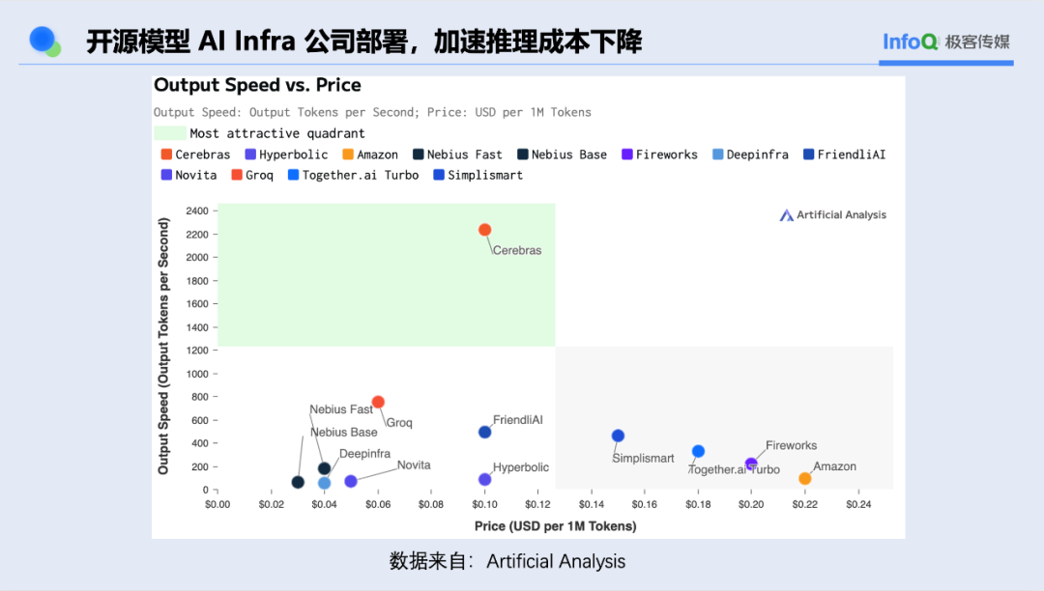Select the Groq data point on the chart
The width and height of the screenshot is (1044, 591).
pos(378,400)
